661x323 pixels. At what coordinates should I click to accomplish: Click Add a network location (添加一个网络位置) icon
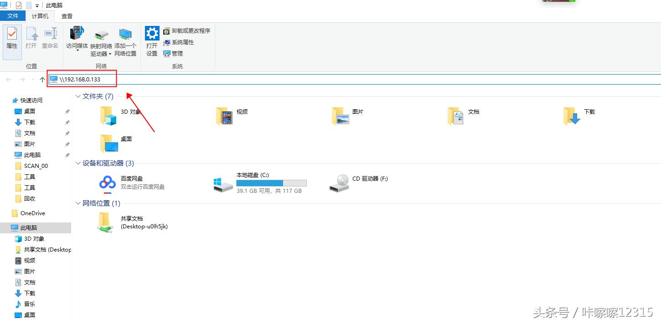[125, 43]
